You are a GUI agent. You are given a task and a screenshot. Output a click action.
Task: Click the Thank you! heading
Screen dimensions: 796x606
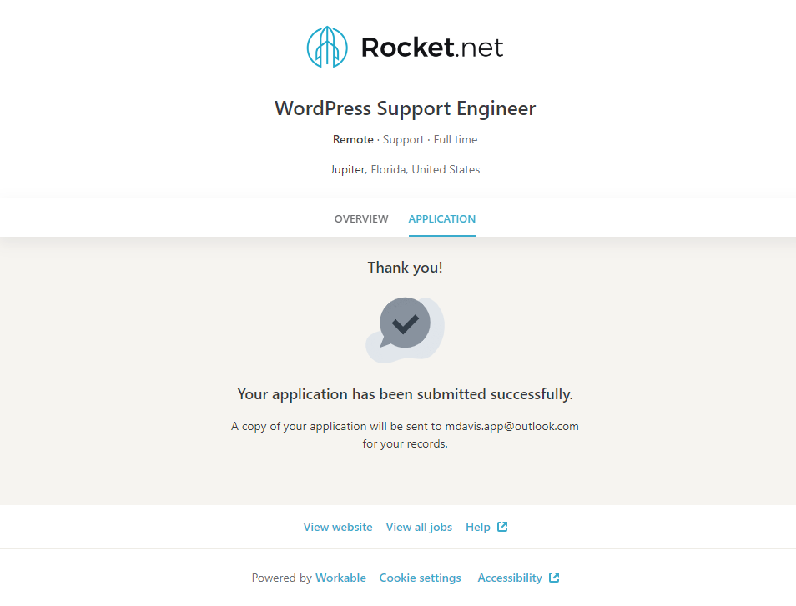(x=405, y=268)
